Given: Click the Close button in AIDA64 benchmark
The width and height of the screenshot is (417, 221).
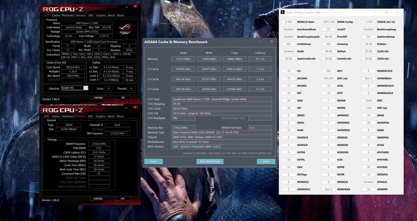Looking at the screenshot, I should 266,161.
